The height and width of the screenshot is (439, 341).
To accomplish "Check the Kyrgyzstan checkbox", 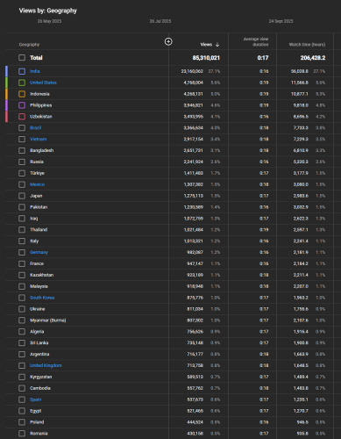I will click(x=22, y=377).
